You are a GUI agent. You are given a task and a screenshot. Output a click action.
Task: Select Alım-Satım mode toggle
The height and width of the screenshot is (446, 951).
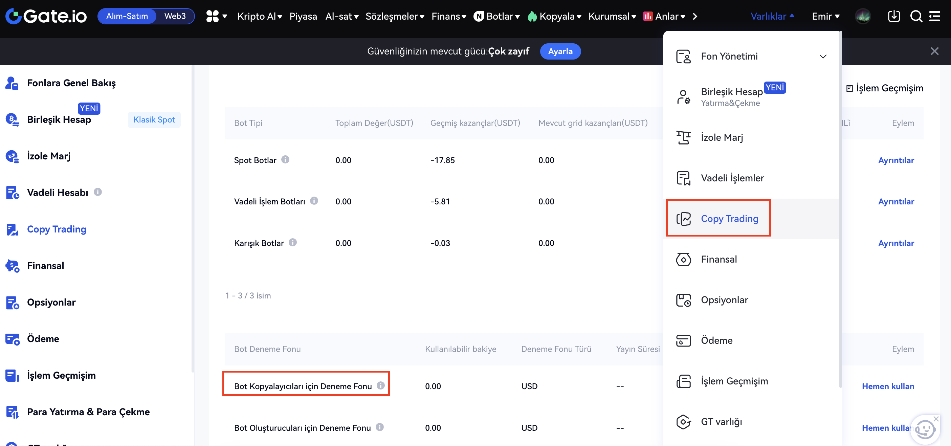click(127, 16)
